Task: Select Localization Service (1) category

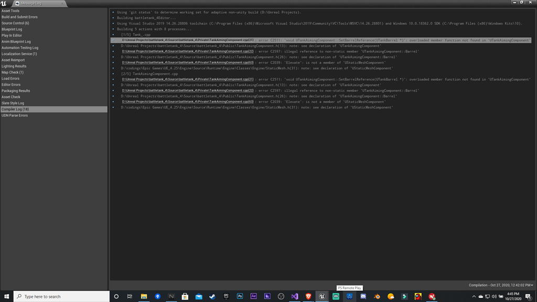Action: [54, 54]
